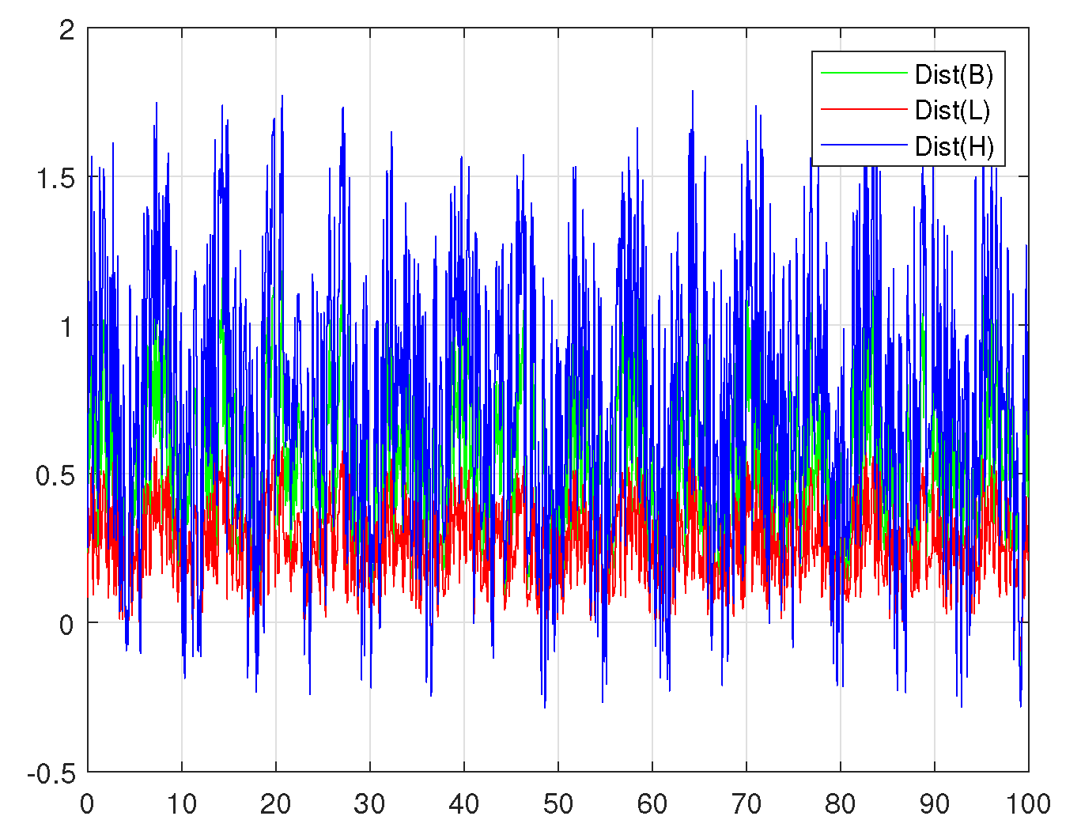Click the Dist(L) legend label
Image resolution: width=1081 pixels, height=835 pixels.
pyautogui.click(x=952, y=110)
